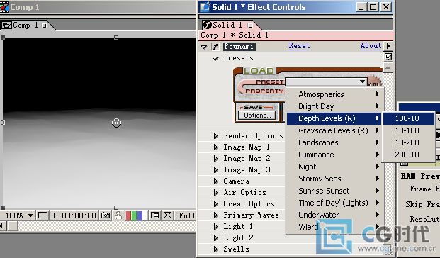The height and width of the screenshot is (258, 440).
Task: Open the Atmospherics preset submenu
Action: (334, 94)
